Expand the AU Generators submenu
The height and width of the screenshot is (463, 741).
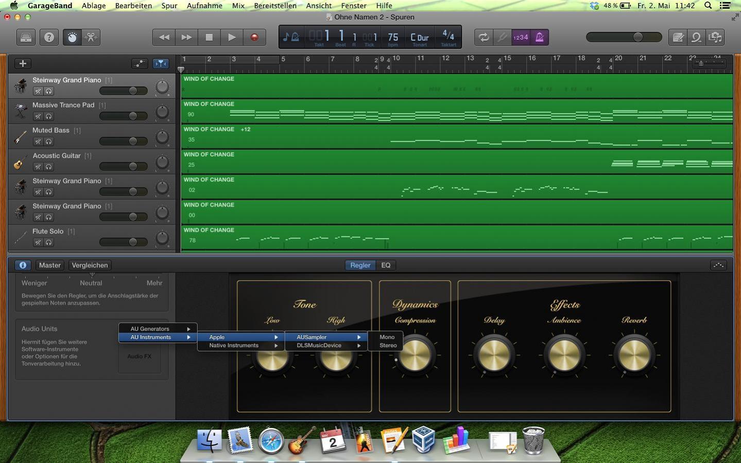point(158,329)
